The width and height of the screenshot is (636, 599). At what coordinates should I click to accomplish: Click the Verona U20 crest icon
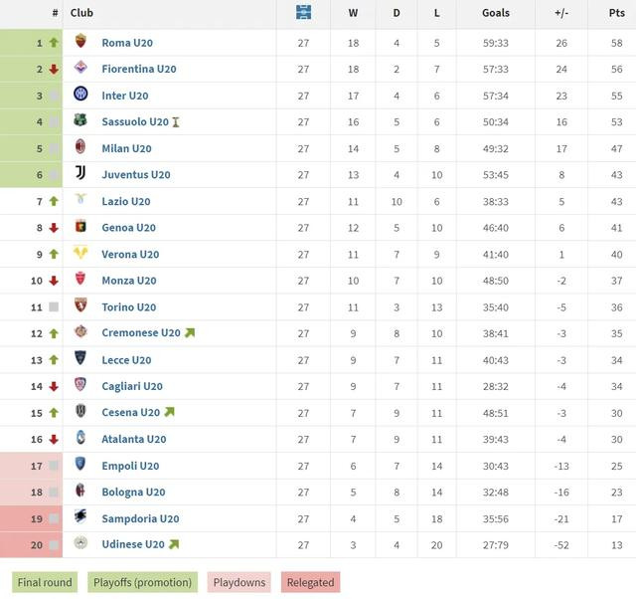(80, 252)
